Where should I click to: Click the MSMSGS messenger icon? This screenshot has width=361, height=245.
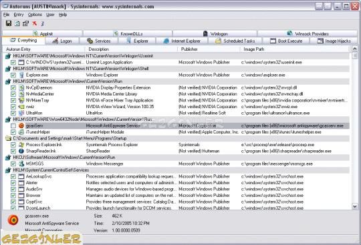[21, 164]
